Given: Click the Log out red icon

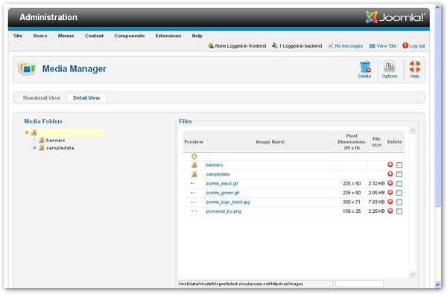Looking at the screenshot, I should tap(405, 45).
